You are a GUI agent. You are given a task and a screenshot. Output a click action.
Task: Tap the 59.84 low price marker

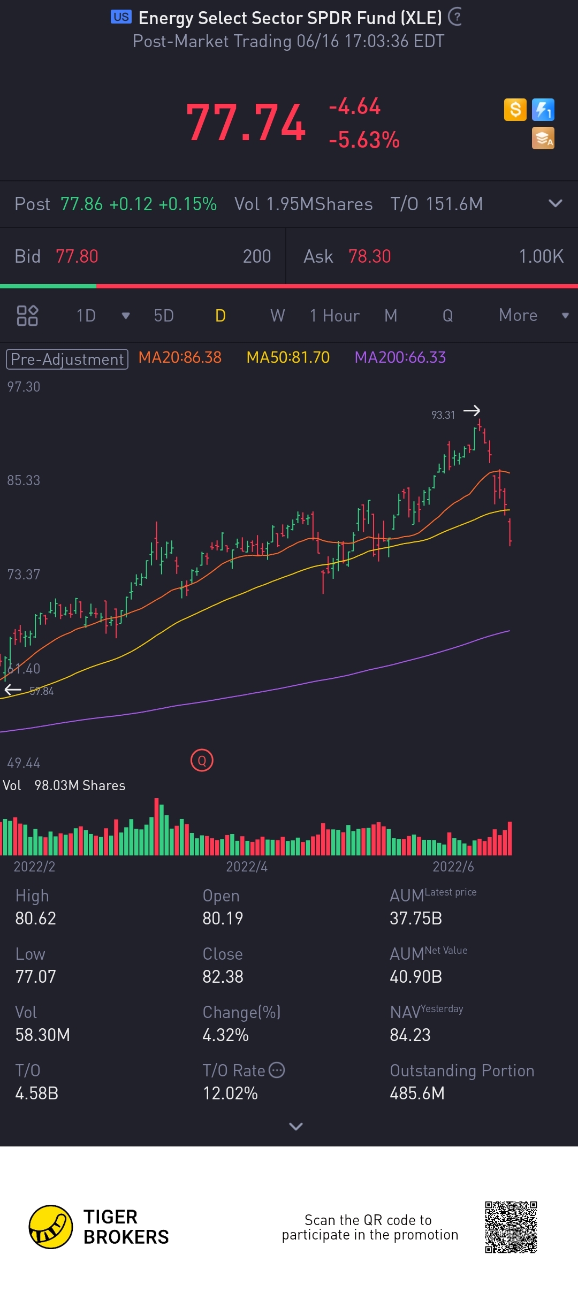[42, 691]
